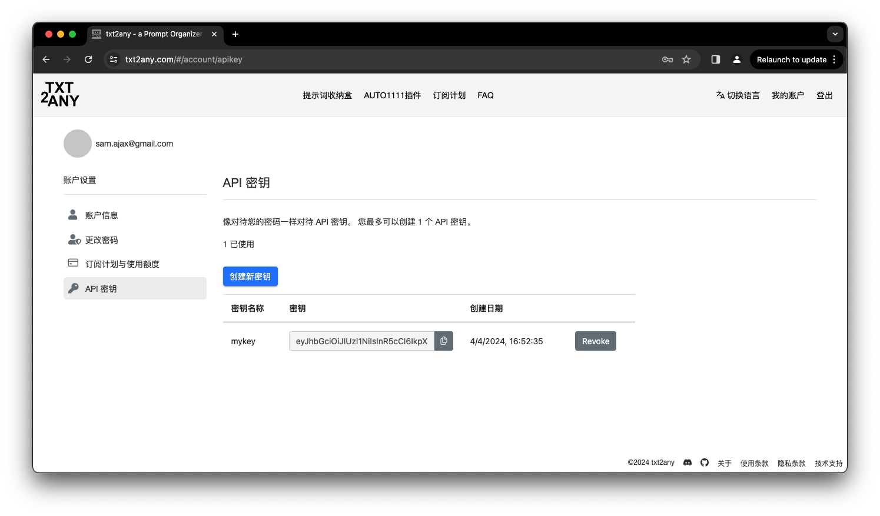Open a new browser tab

[x=235, y=34]
